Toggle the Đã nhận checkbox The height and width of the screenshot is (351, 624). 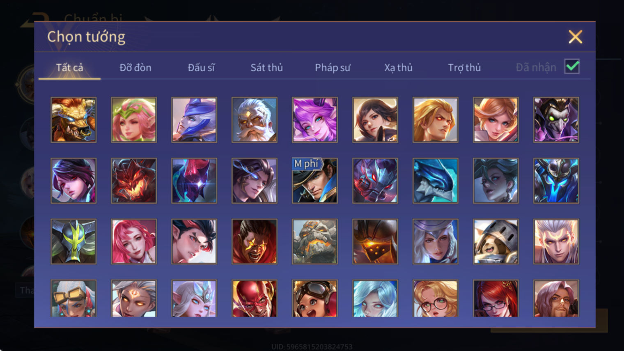(x=572, y=67)
